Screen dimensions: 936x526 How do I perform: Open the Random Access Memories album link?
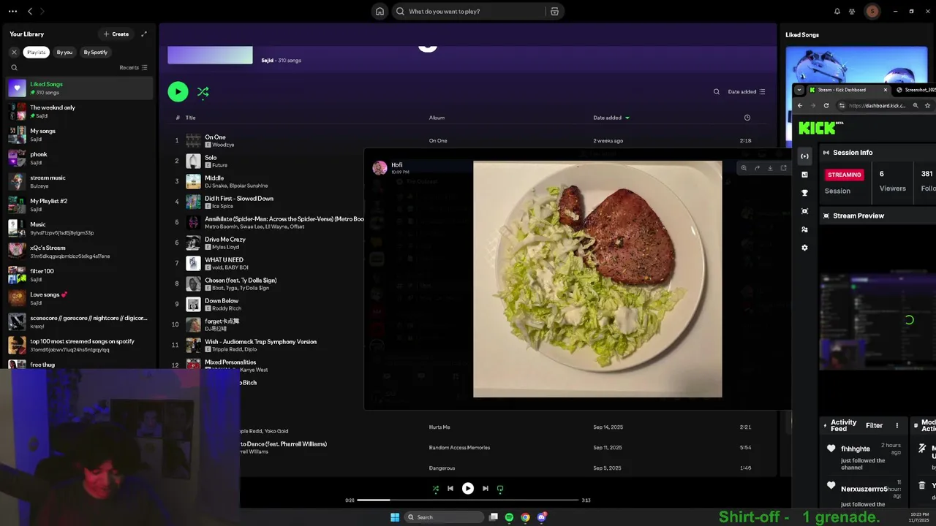pyautogui.click(x=459, y=447)
